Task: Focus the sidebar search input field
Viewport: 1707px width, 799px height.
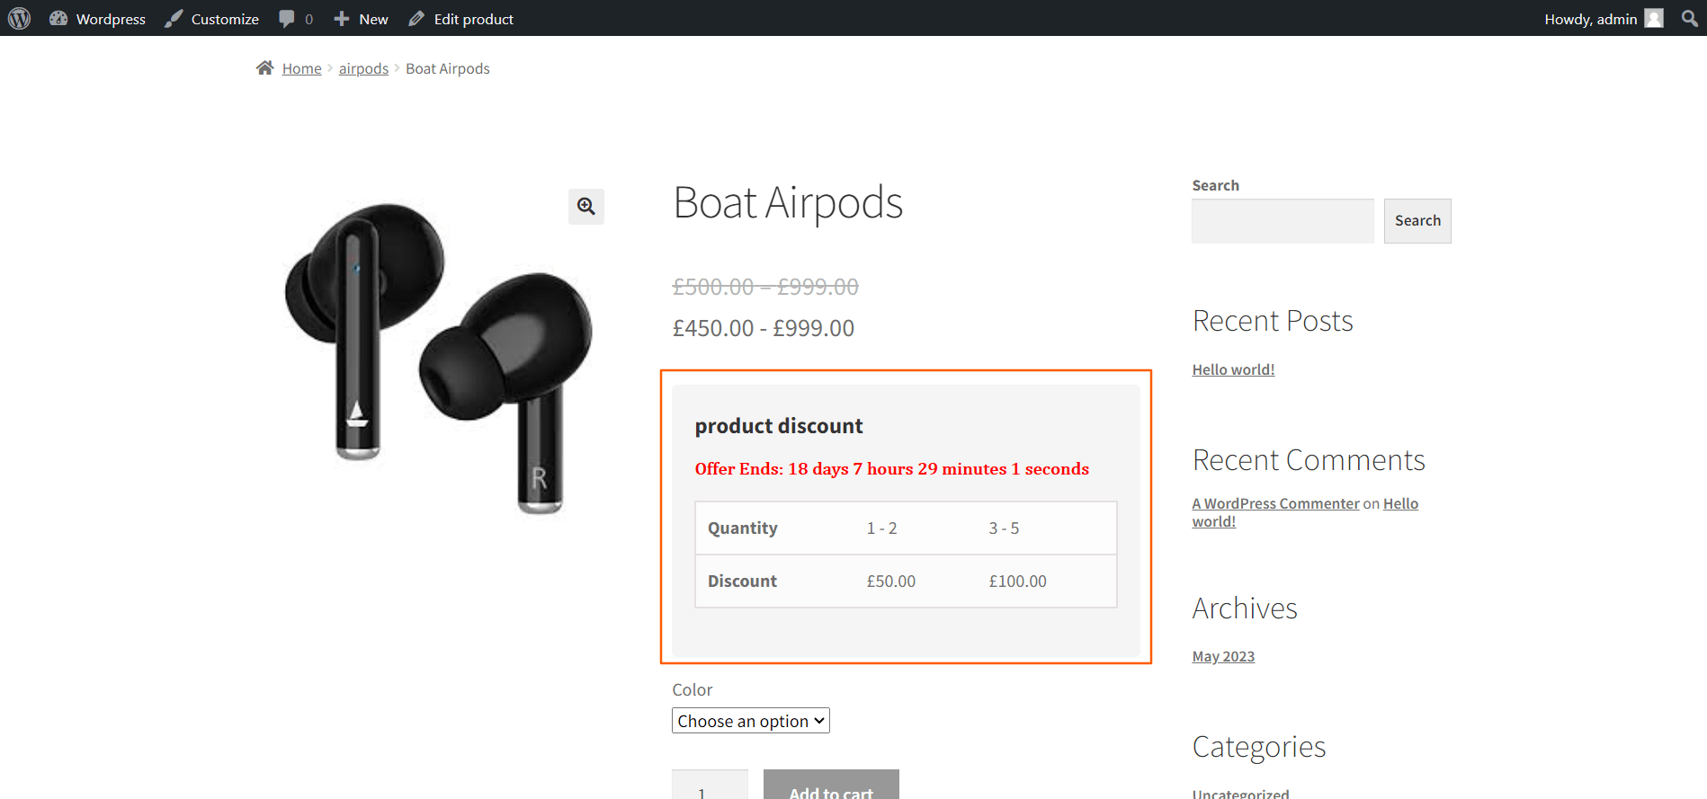Action: click(1282, 221)
